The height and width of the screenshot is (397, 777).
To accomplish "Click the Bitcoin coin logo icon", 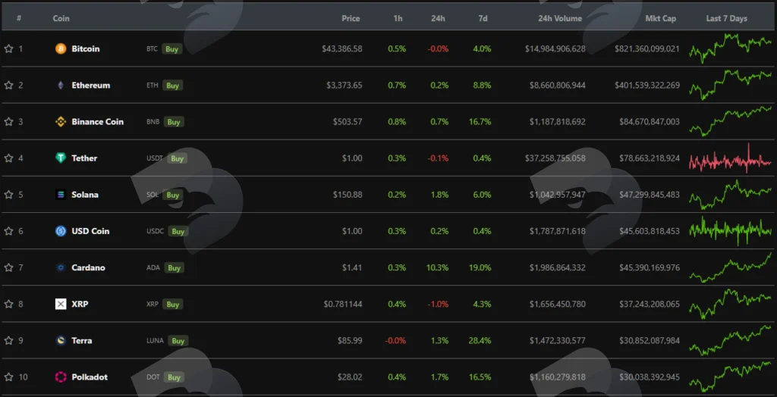I will point(61,49).
